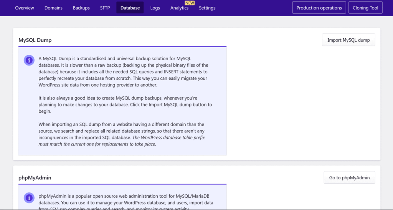
Task: Click the MySQL Dump section heading
Action: [x=35, y=40]
